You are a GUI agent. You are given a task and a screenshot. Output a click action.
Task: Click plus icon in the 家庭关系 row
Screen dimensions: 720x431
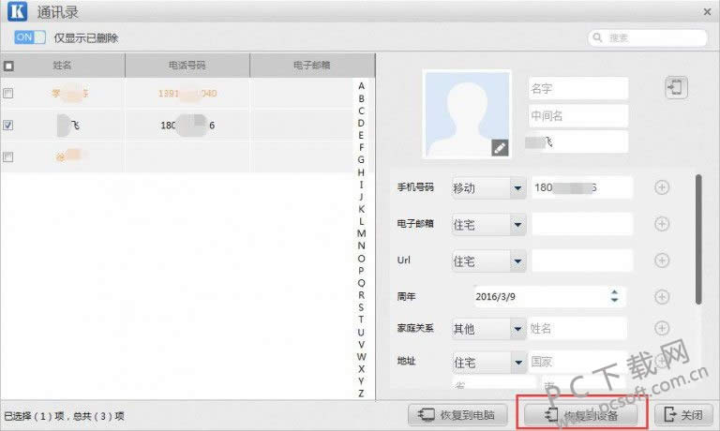coord(661,328)
